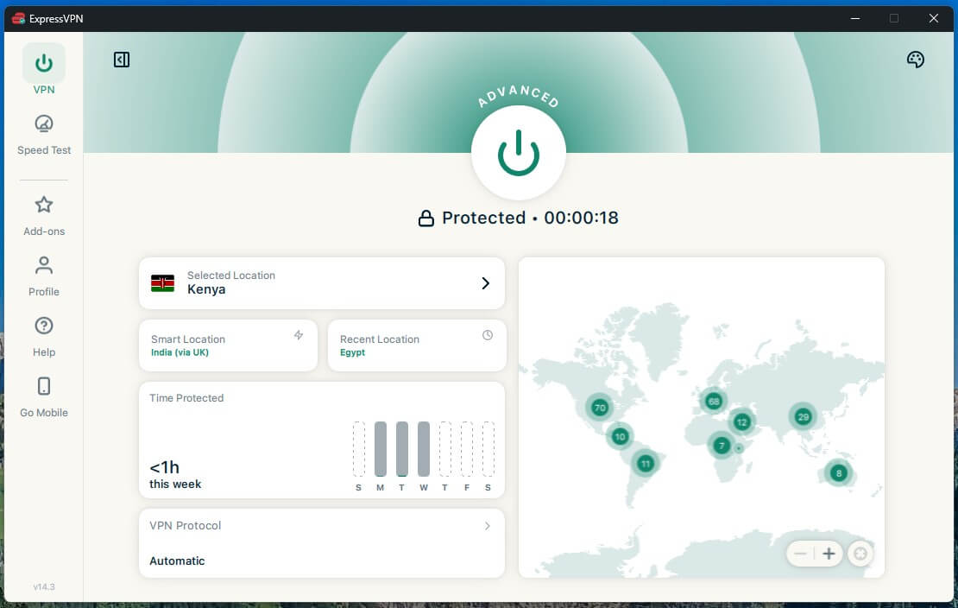Select the map cluster labeled 70
This screenshot has height=608, width=958.
click(599, 408)
